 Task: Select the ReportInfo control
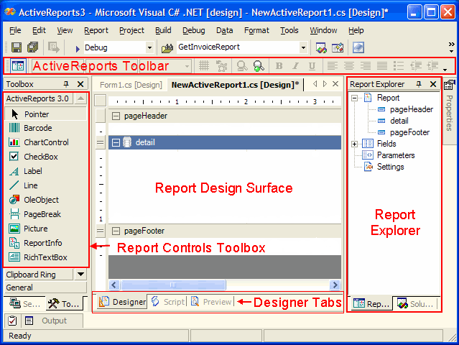point(42,243)
